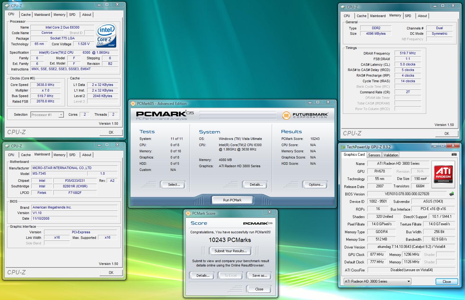This screenshot has width=465, height=300.
Task: Click the Futuremark Corporation logo
Action: click(x=305, y=115)
